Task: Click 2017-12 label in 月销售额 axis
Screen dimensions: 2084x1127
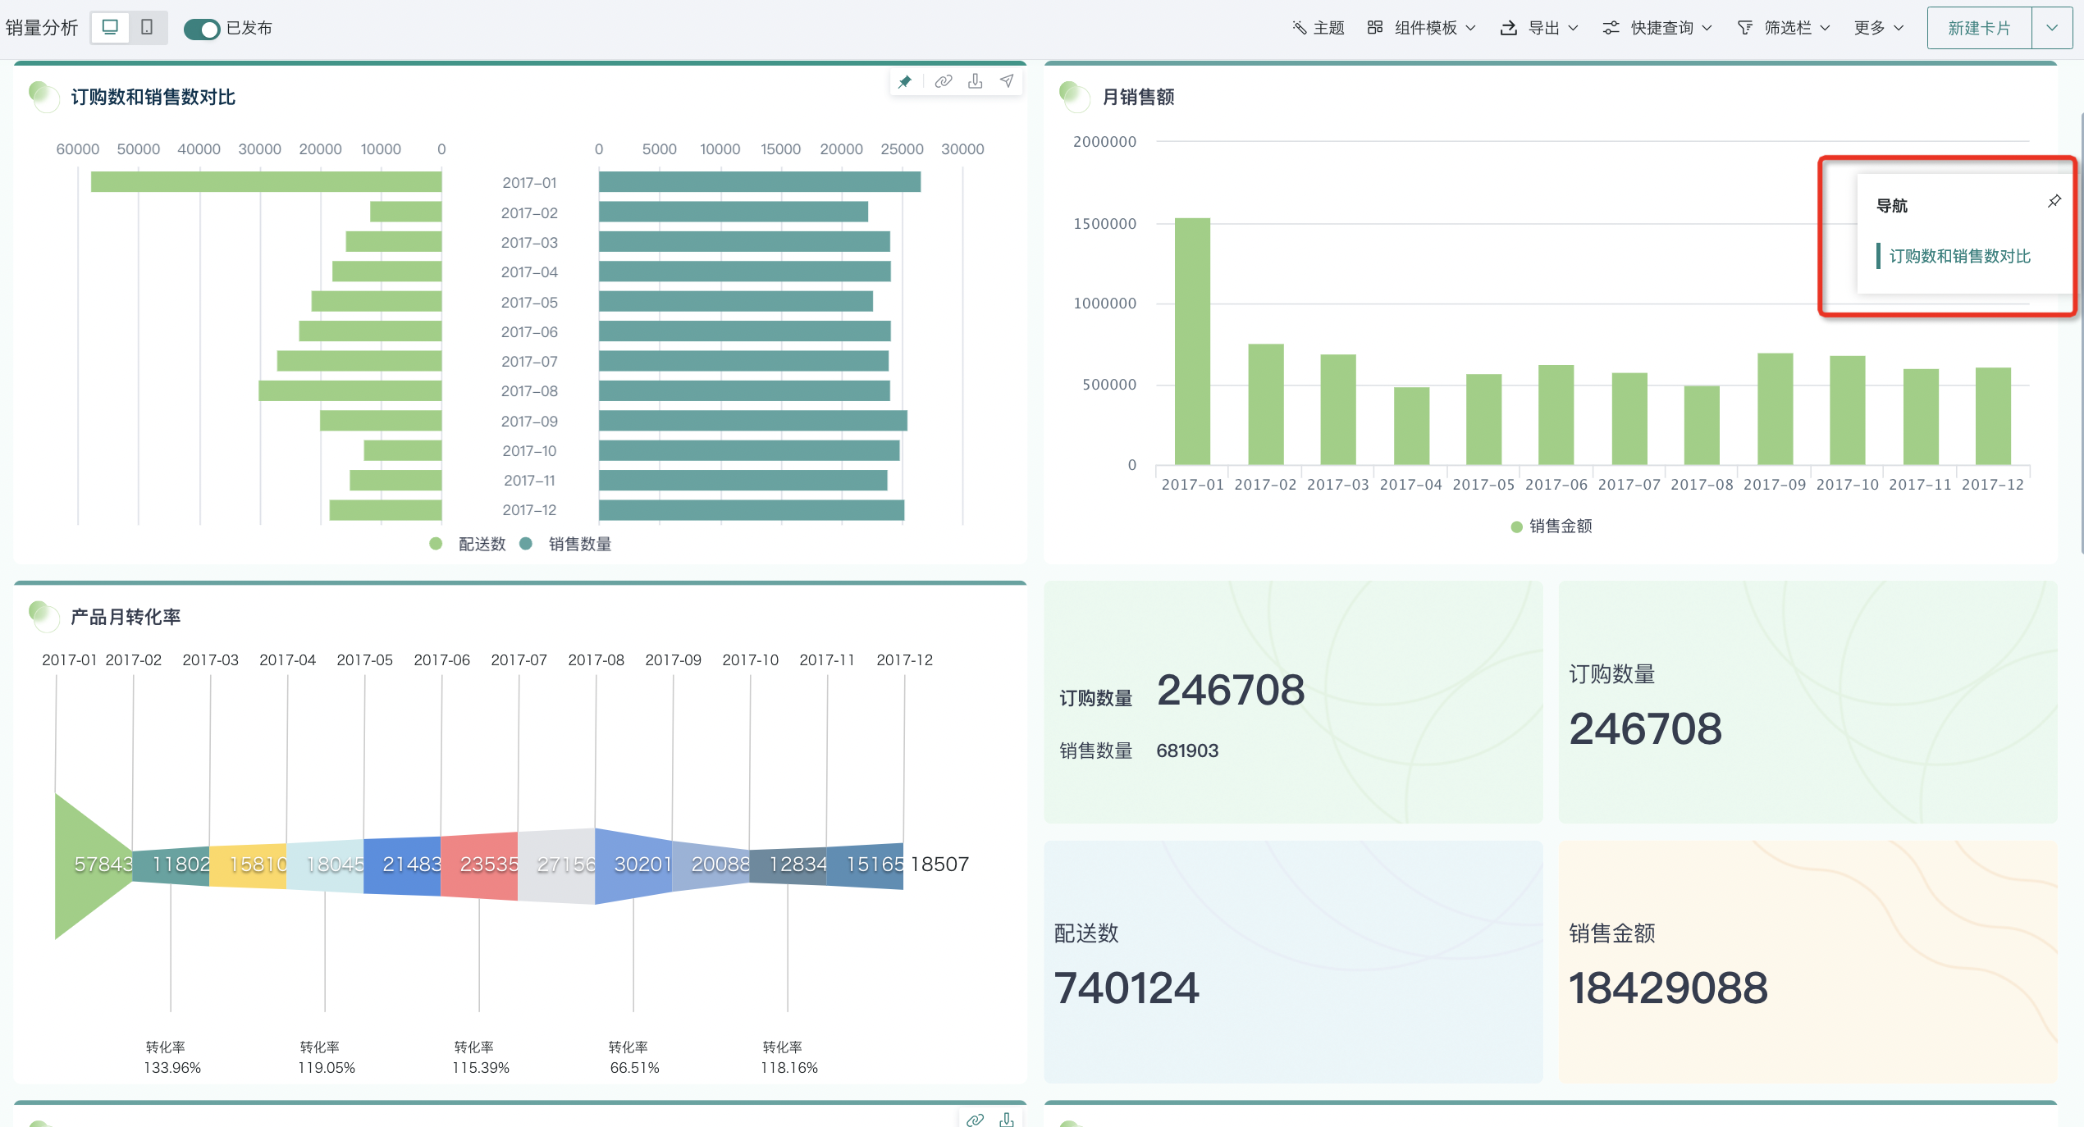Action: [1992, 485]
